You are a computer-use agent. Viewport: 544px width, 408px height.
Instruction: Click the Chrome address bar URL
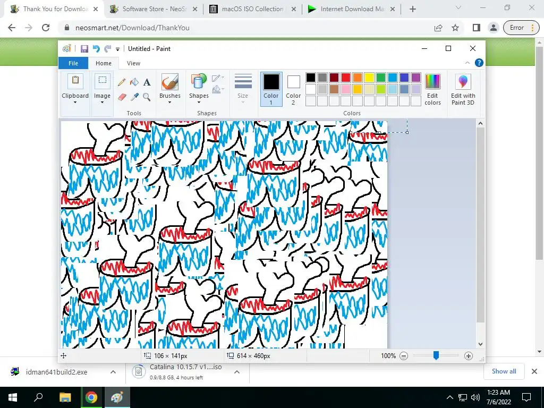132,28
